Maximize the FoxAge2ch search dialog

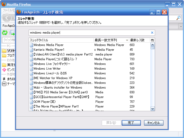[158, 12]
